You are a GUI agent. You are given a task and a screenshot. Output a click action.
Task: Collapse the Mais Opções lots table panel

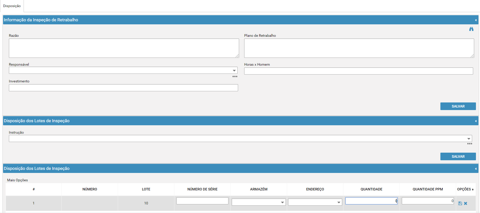[476, 169]
